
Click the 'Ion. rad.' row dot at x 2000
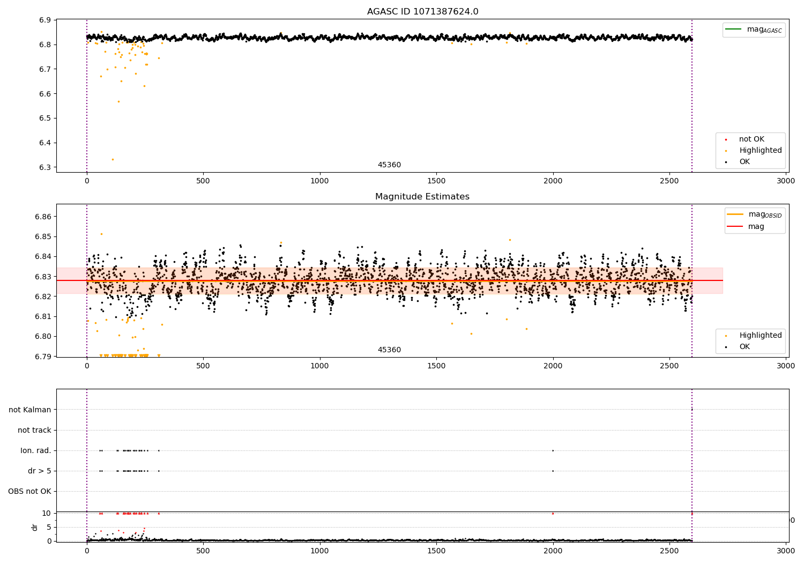[553, 450]
